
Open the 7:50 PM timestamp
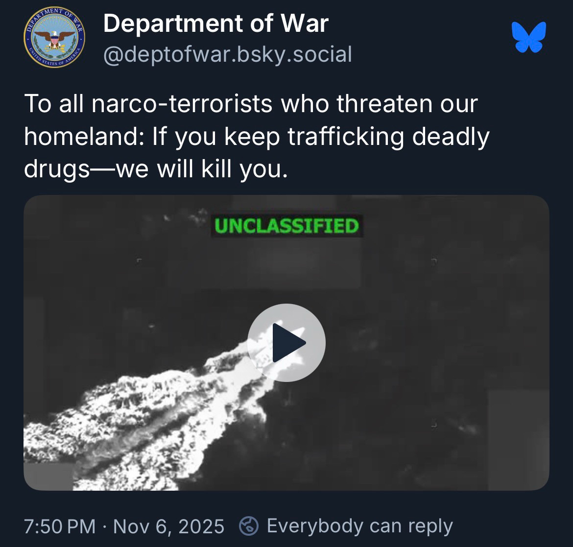(x=60, y=526)
